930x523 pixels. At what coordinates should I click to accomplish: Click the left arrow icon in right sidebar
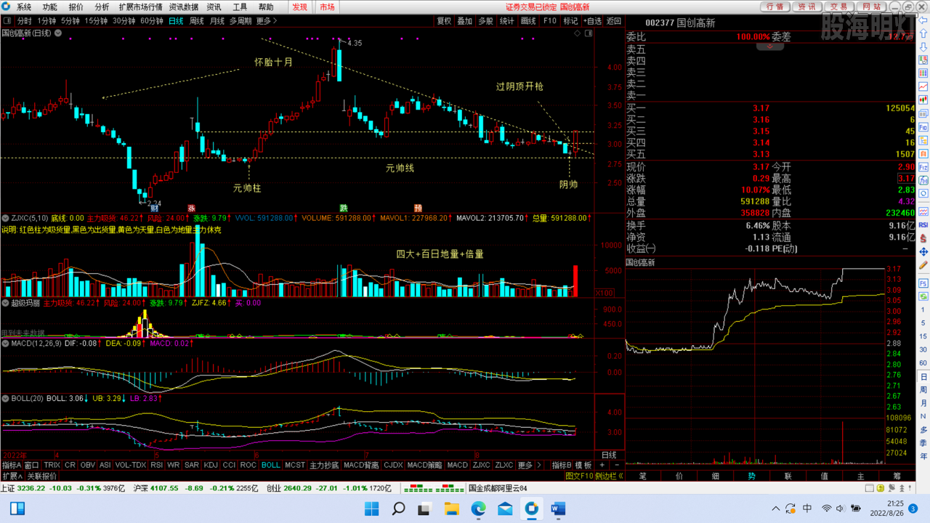click(924, 20)
